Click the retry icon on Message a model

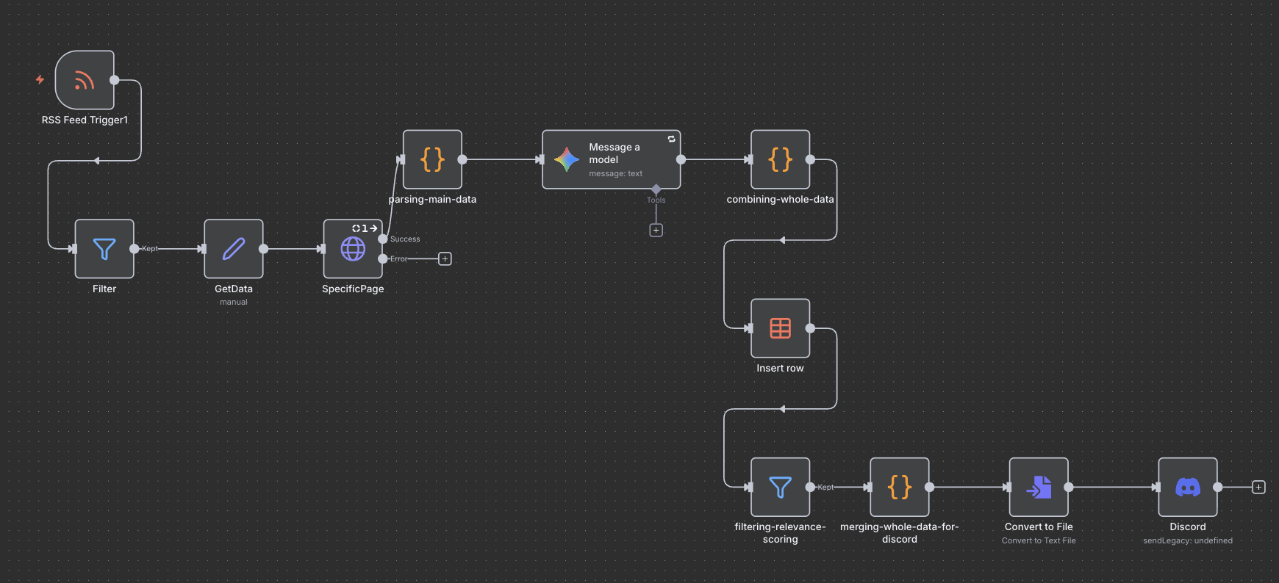[x=671, y=139]
